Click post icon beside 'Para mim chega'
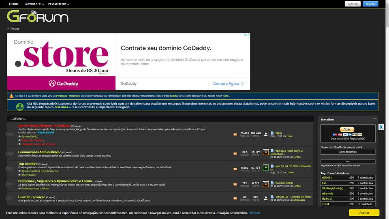The width and height of the screenshot is (389, 219). (x=272, y=183)
